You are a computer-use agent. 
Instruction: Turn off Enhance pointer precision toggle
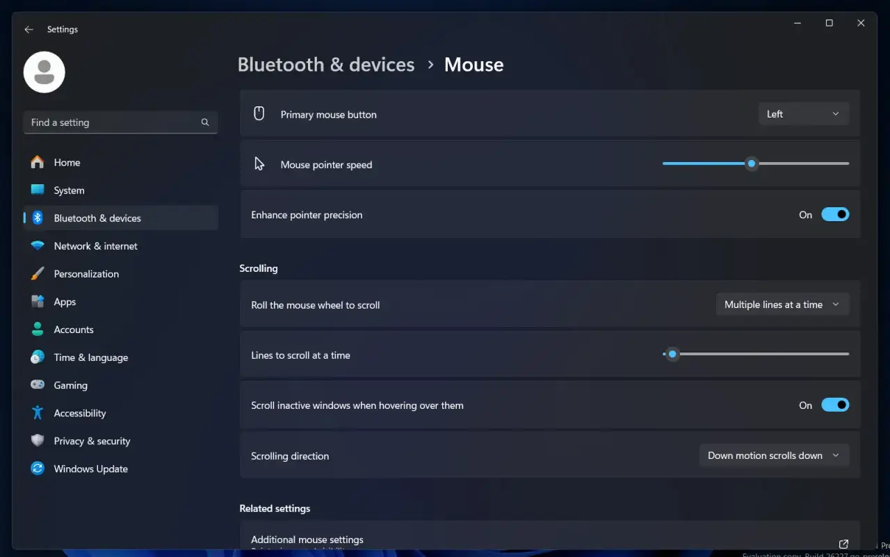[x=835, y=215]
